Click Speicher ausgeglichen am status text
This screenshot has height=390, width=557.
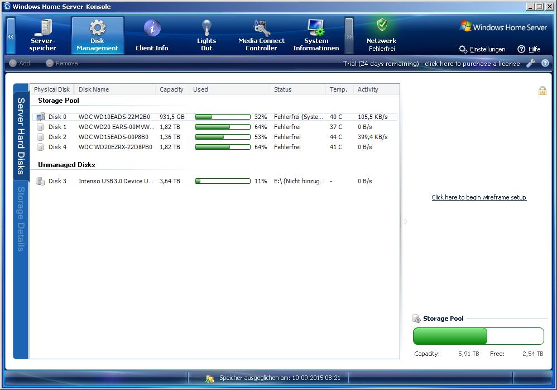coord(280,378)
